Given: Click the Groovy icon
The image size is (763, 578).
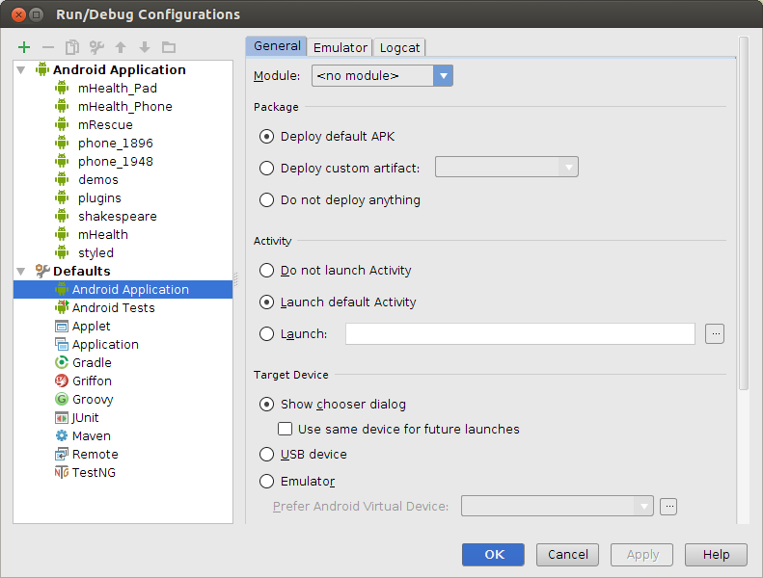Looking at the screenshot, I should click(62, 399).
